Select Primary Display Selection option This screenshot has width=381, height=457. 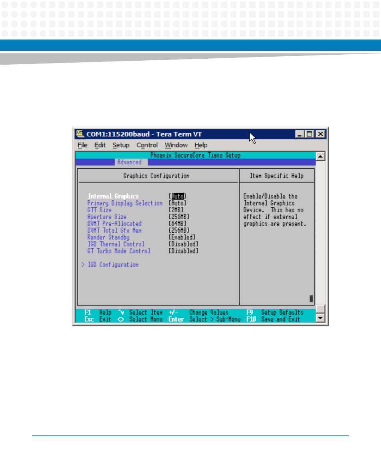click(125, 203)
